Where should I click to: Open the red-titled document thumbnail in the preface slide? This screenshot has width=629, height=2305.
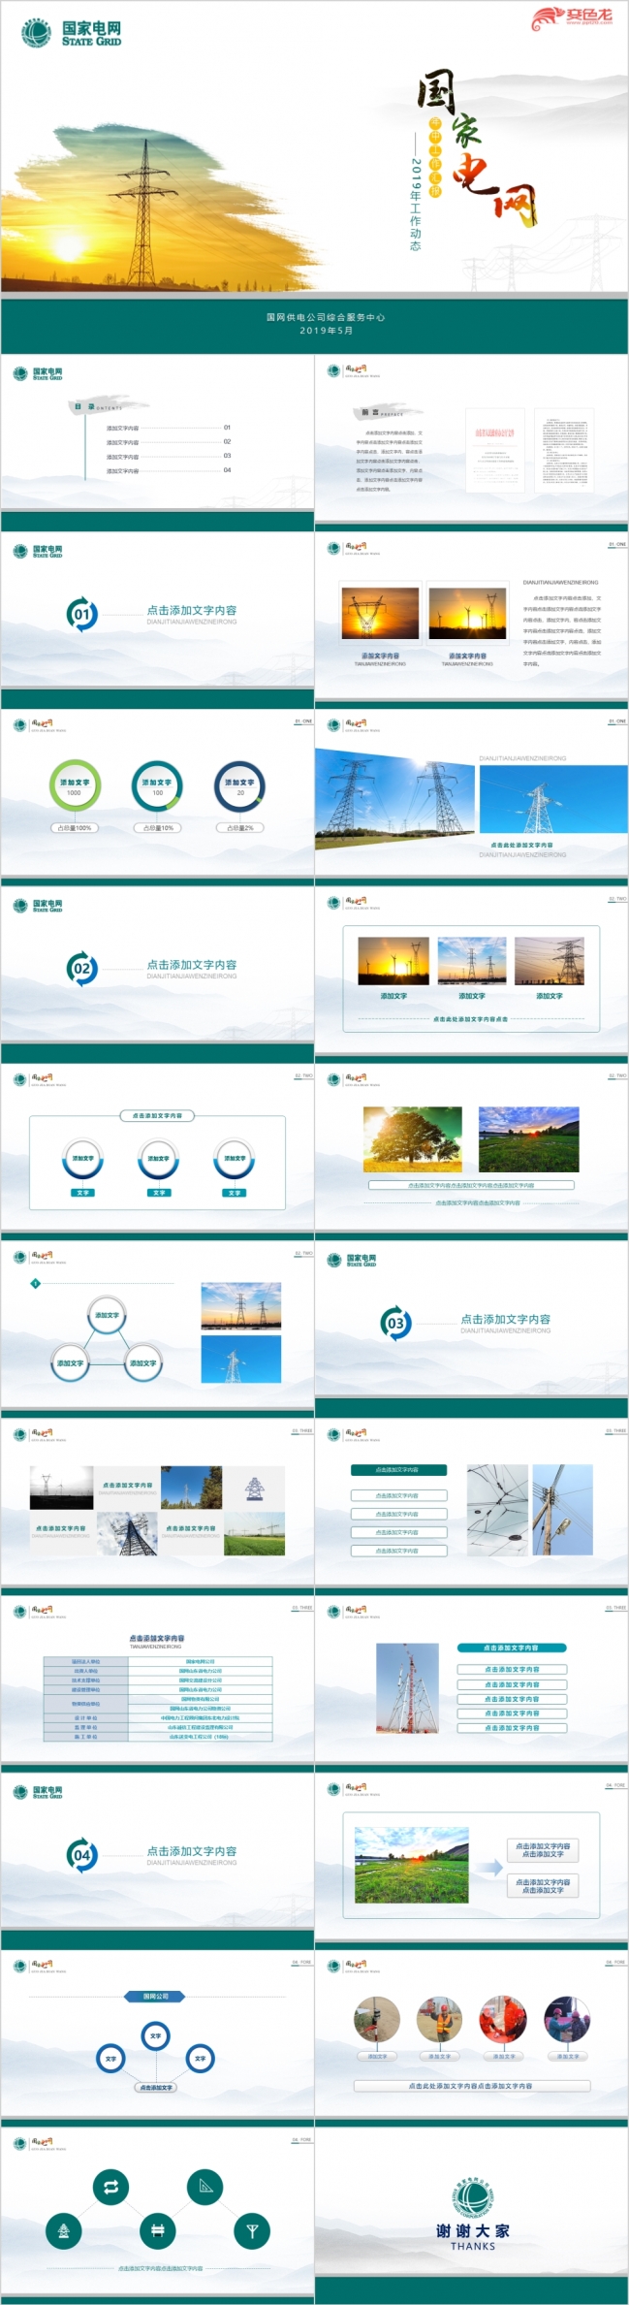click(x=494, y=451)
